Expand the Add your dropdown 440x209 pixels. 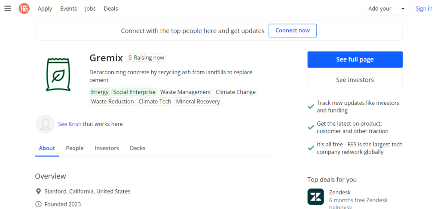coord(386,9)
